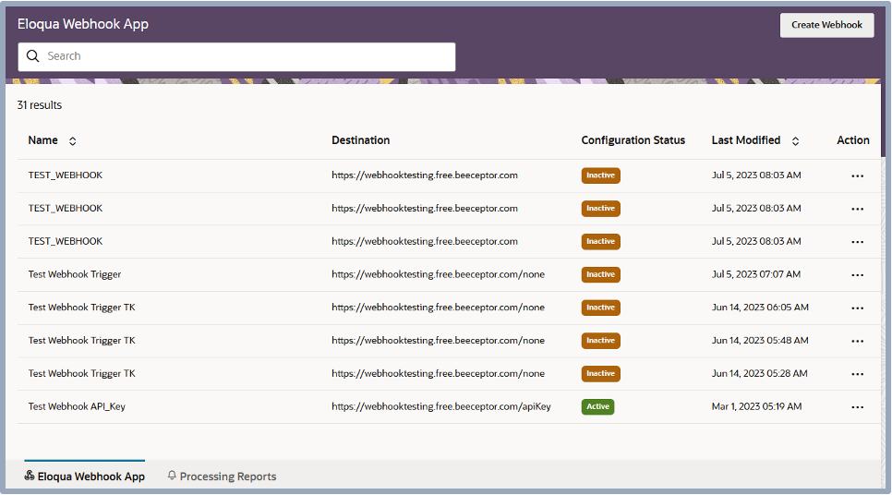Click the Jun 14, 2023 05:48 AM date
The height and width of the screenshot is (495, 892).
coord(760,340)
